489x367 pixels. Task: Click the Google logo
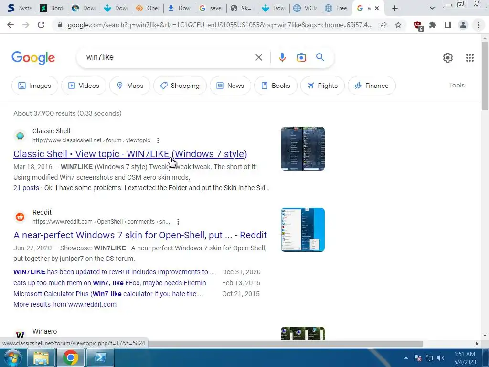(33, 58)
